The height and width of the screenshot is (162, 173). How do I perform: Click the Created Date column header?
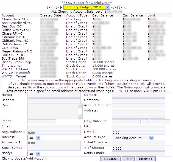(x=50, y=15)
